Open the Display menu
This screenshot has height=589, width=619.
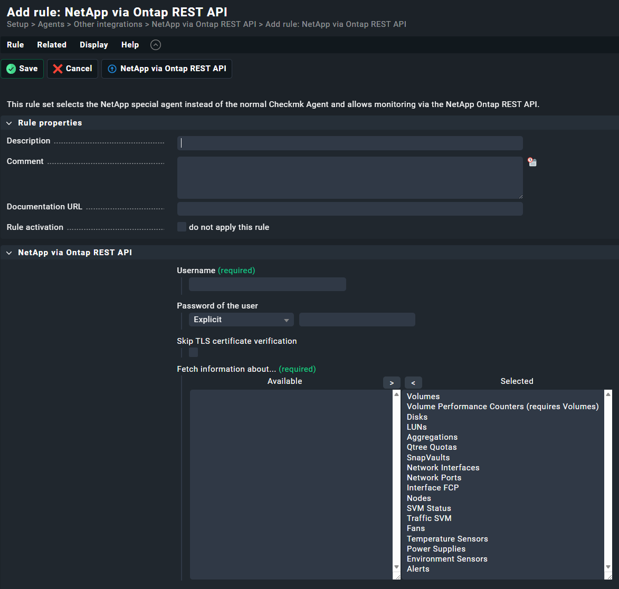pos(94,45)
